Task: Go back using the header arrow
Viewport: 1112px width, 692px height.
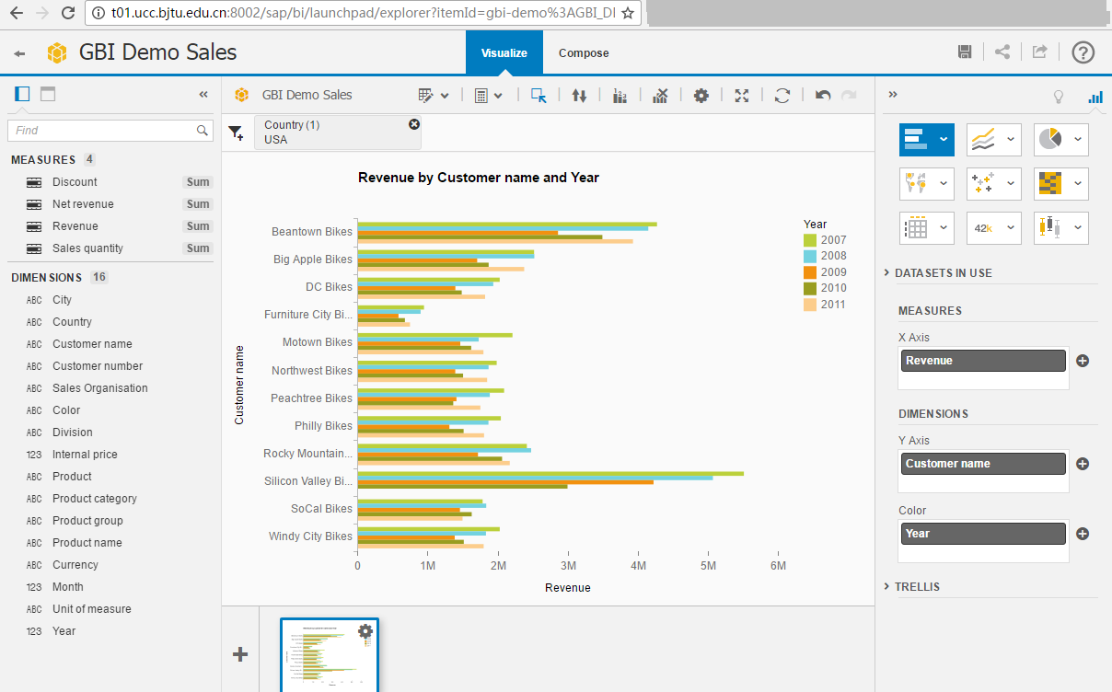Action: (19, 53)
